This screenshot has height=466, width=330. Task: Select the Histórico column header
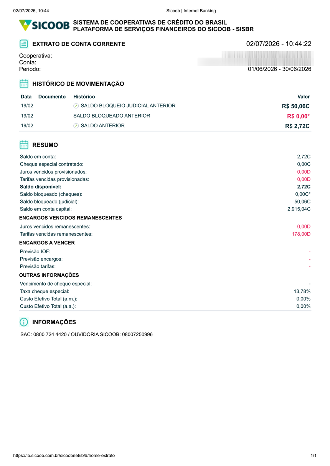click(x=84, y=97)
